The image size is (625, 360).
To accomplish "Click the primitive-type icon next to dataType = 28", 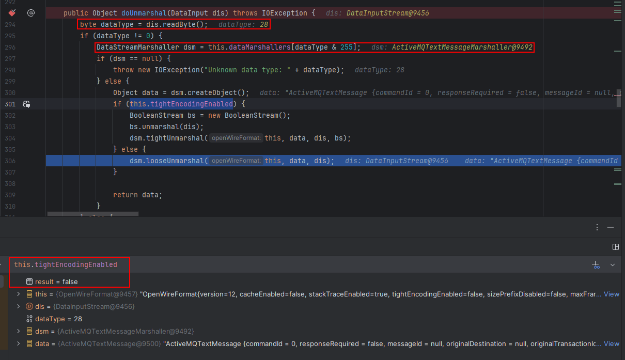I will [29, 319].
